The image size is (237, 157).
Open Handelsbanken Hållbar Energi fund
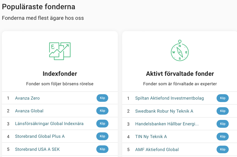(167, 124)
